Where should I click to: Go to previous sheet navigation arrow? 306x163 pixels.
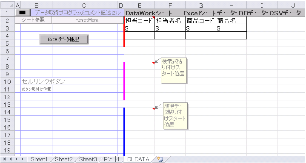point(11,159)
